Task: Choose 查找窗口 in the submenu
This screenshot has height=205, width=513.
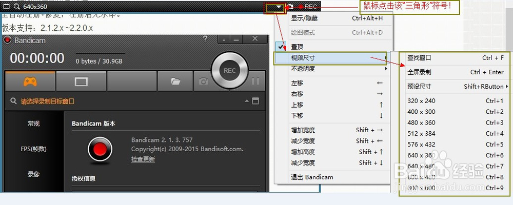Action: [x=455, y=58]
